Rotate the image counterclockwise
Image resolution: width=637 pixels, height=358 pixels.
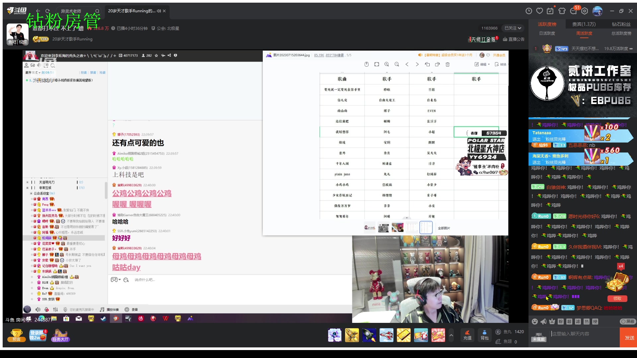[428, 64]
